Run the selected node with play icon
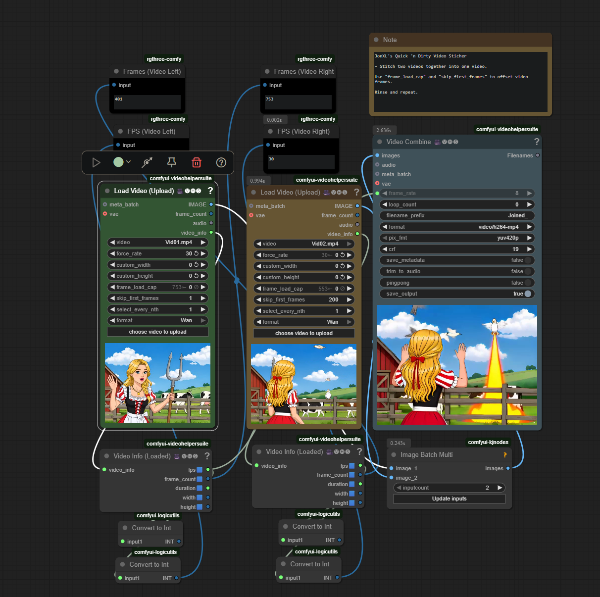The width and height of the screenshot is (600, 597). point(96,162)
